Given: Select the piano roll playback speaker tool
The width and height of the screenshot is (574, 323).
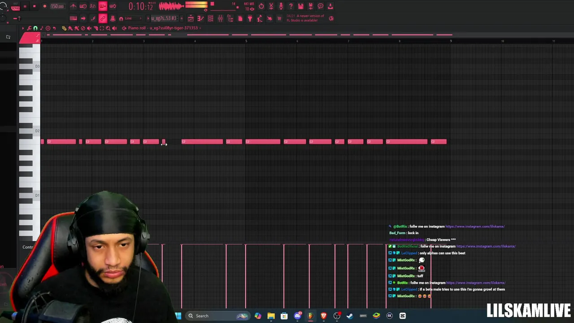Looking at the screenshot, I should pos(114,28).
